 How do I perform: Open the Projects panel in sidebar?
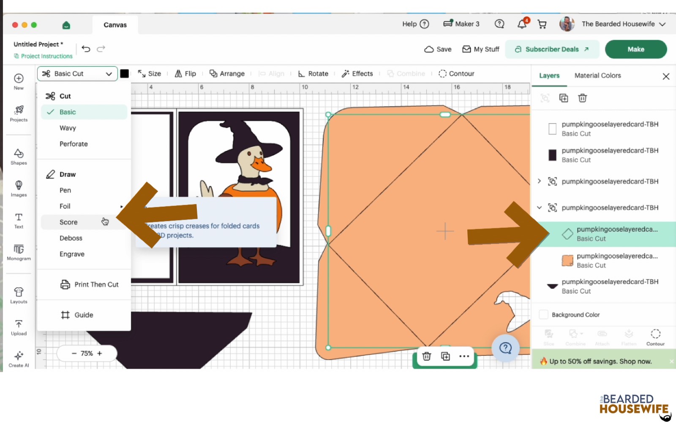point(19,113)
